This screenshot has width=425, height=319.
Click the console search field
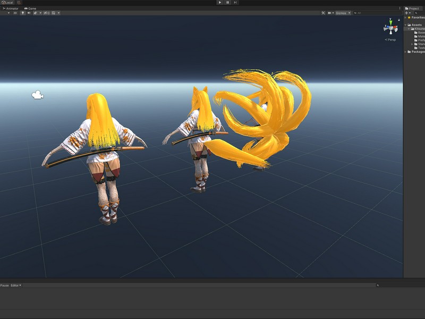[x=401, y=285]
